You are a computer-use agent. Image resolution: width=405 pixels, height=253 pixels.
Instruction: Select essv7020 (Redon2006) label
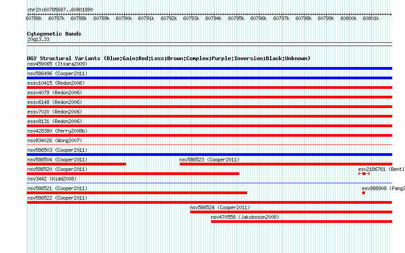55,112
